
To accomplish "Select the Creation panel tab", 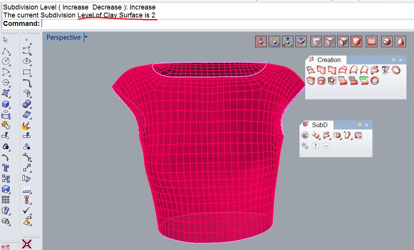I will pyautogui.click(x=326, y=60).
